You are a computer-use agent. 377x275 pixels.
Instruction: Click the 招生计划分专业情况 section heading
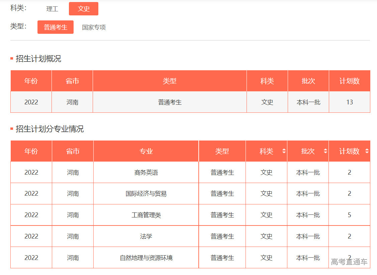(x=46, y=129)
